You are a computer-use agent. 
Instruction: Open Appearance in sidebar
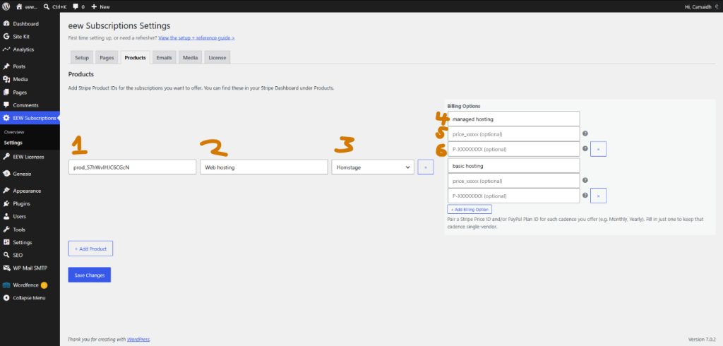click(x=30, y=191)
